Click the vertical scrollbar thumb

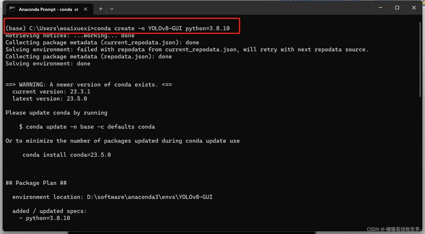click(420, 58)
